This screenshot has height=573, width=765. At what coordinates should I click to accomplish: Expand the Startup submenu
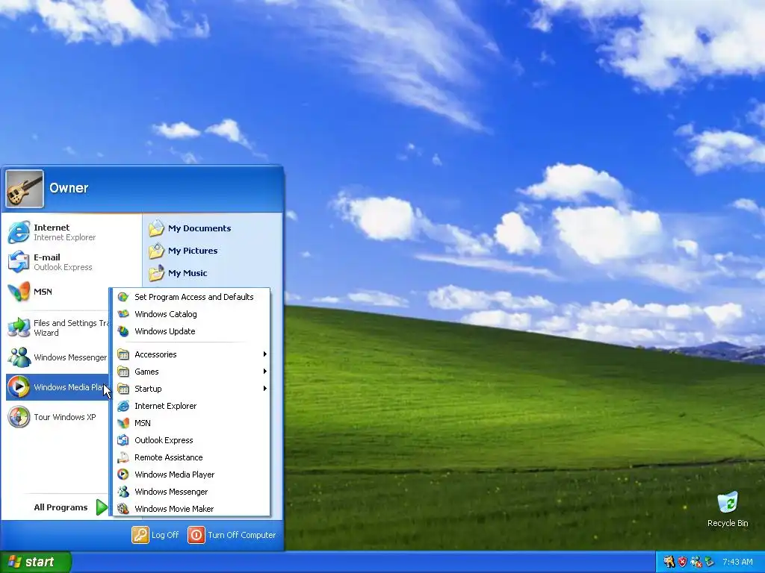tap(191, 388)
